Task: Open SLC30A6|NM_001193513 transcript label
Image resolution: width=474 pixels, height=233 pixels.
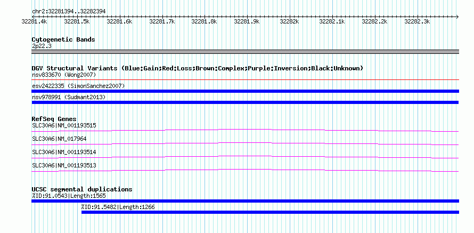Action: click(64, 165)
